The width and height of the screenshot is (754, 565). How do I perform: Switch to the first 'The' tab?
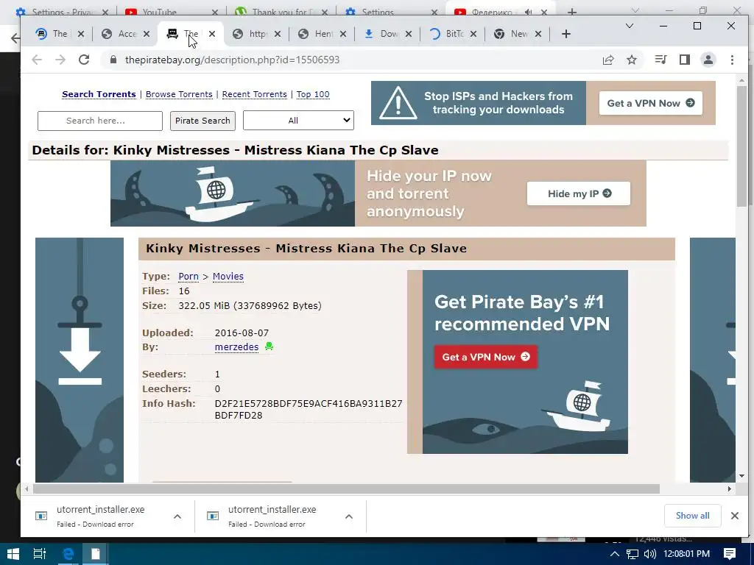coord(60,34)
